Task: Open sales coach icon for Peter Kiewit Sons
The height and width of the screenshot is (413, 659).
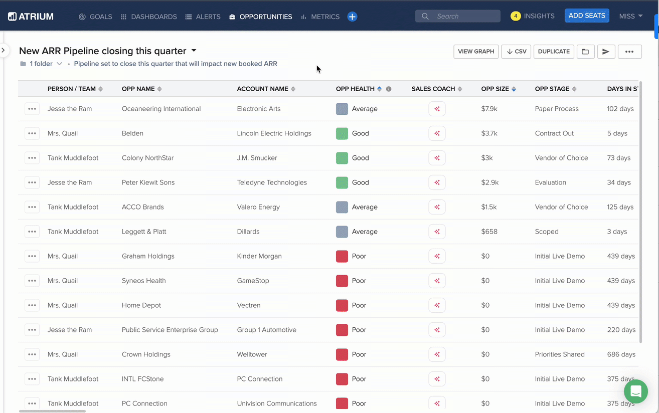Action: (x=437, y=182)
